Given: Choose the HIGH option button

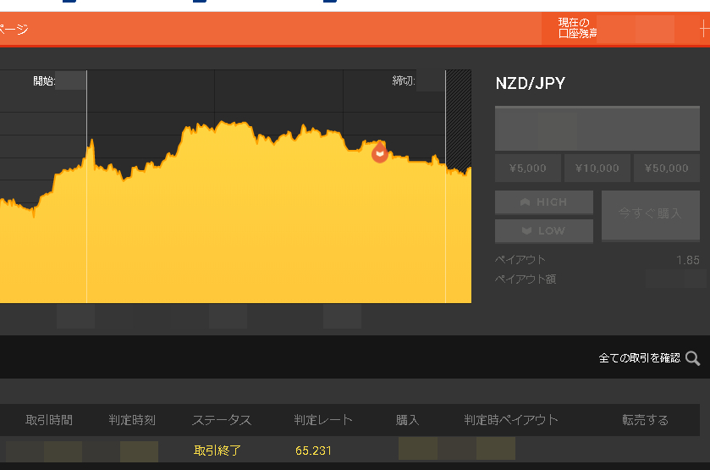Looking at the screenshot, I should coord(544,202).
